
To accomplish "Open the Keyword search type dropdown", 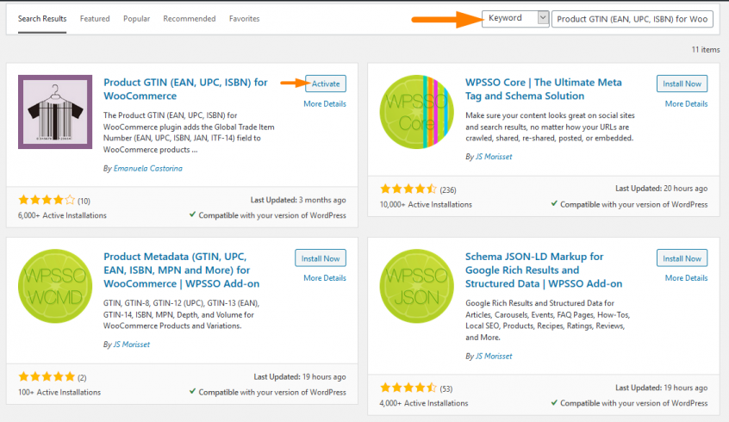I will (x=515, y=19).
